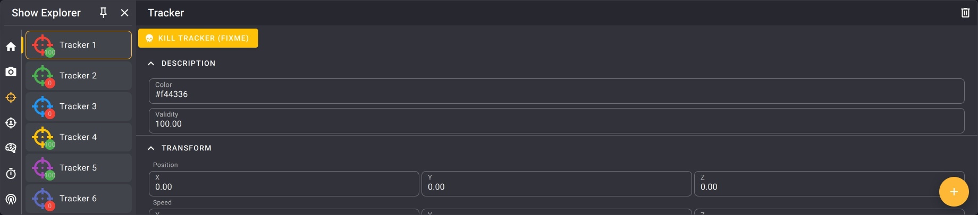
Task: Select Tracker 4 in the list
Action: pyautogui.click(x=79, y=137)
